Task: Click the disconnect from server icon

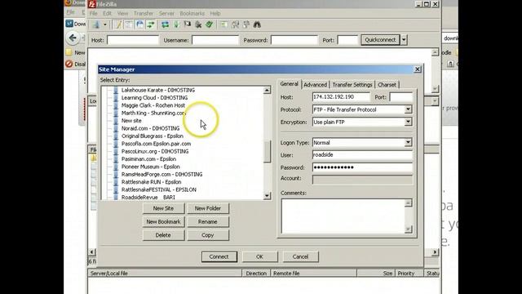Action: (198, 24)
